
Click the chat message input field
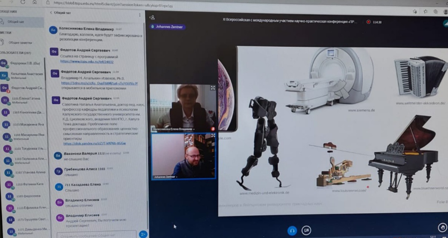[97, 235]
